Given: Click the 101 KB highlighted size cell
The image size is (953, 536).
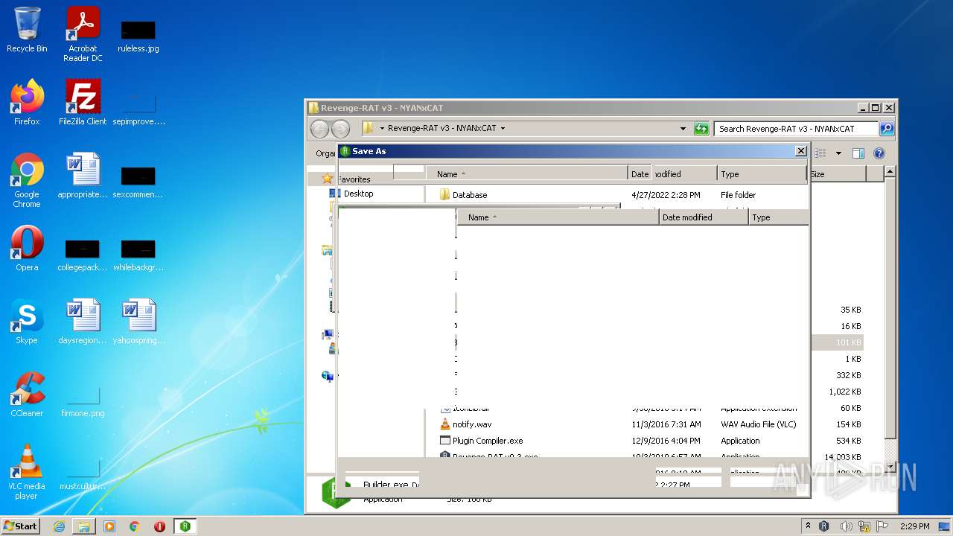Looking at the screenshot, I should point(838,342).
